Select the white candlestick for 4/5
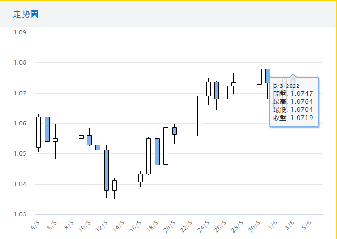Image resolution: width=337 pixels, height=239 pixels. pyautogui.click(x=38, y=132)
